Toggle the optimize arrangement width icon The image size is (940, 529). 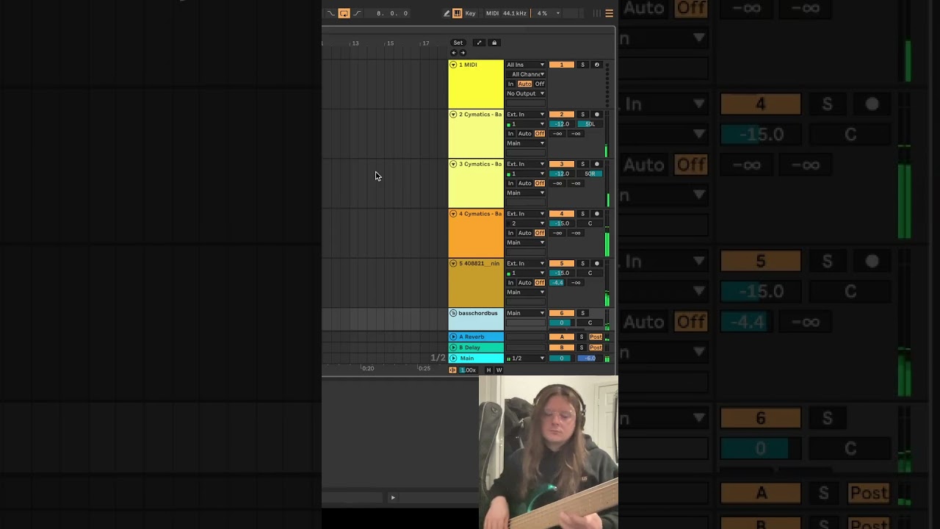click(452, 370)
